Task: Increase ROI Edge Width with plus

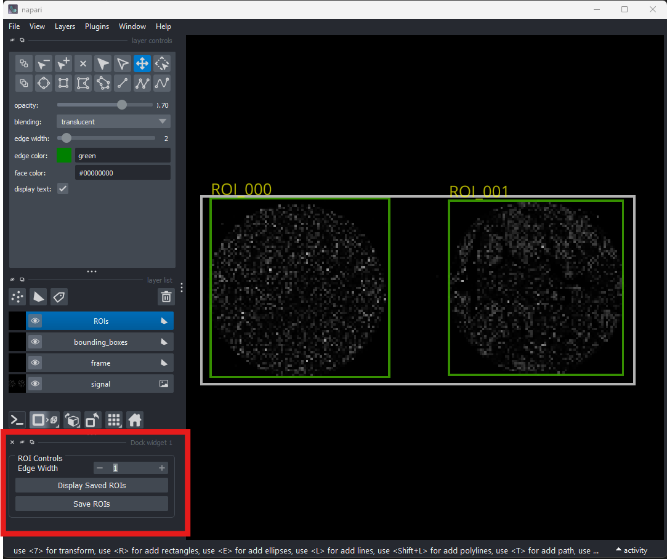Action: (x=162, y=469)
